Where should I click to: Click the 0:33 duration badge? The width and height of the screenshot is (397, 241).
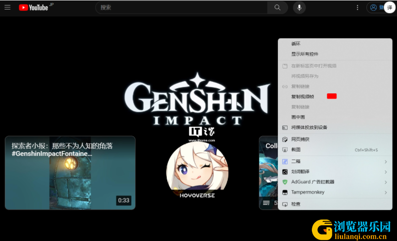tap(124, 200)
